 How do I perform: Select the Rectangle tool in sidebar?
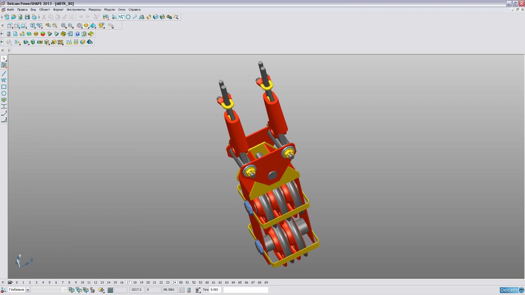[4, 87]
